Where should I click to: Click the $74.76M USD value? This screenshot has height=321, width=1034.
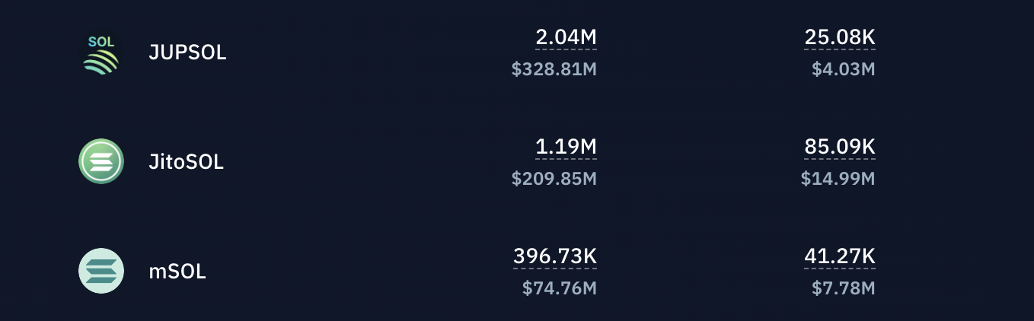point(559,289)
